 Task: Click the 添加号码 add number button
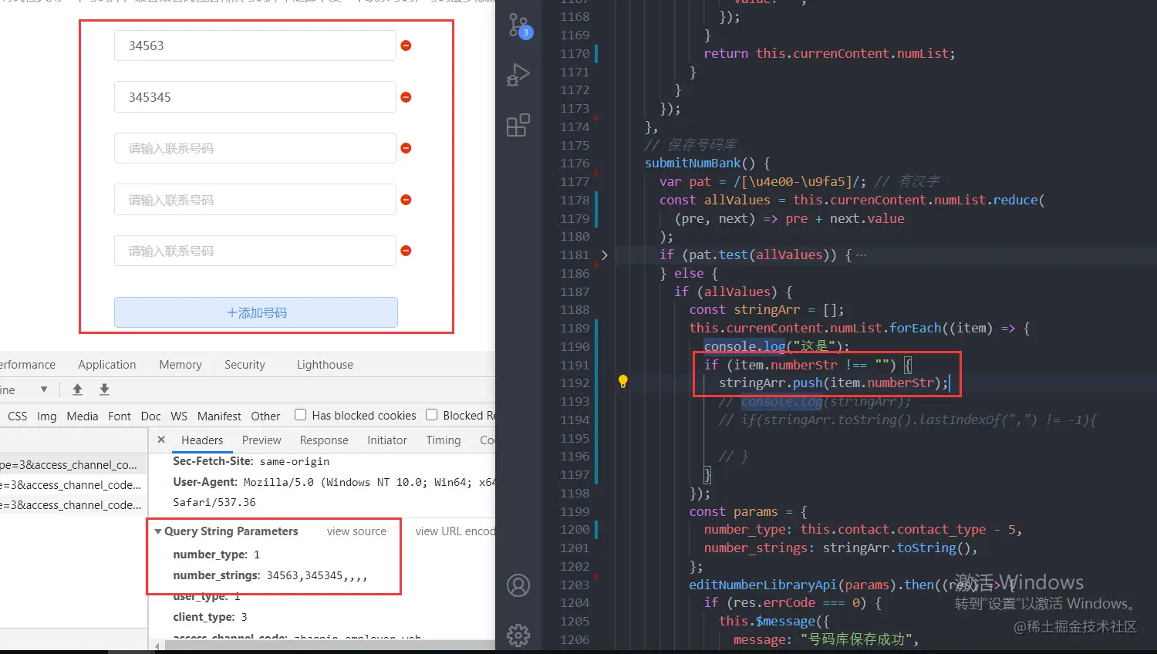point(256,312)
